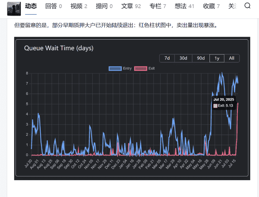
Task: Click the magnifier search icon
Action: pyautogui.click(x=247, y=6)
